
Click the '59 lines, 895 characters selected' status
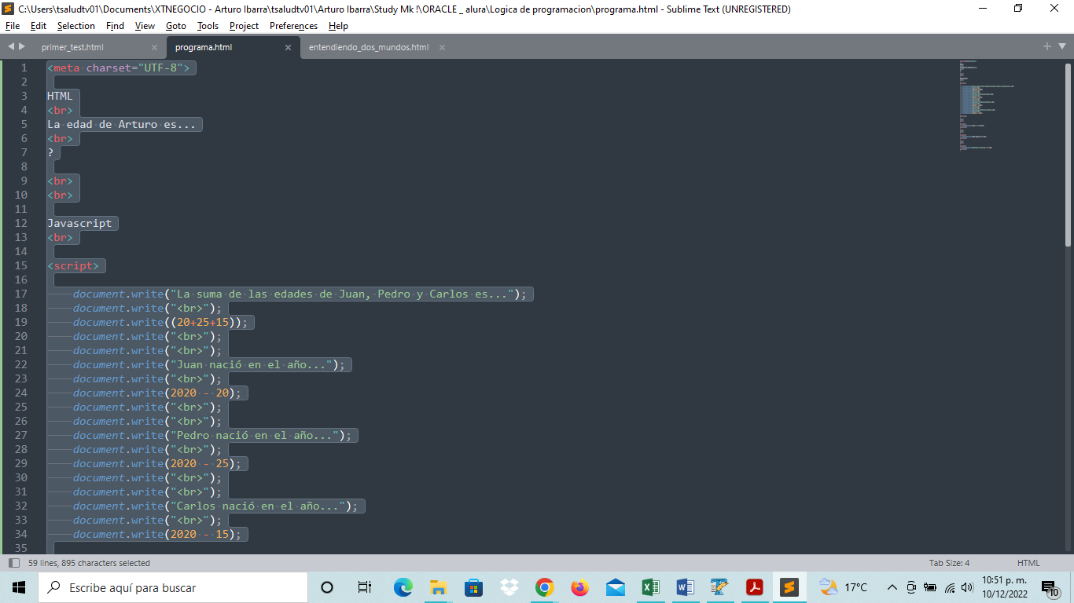tap(89, 563)
